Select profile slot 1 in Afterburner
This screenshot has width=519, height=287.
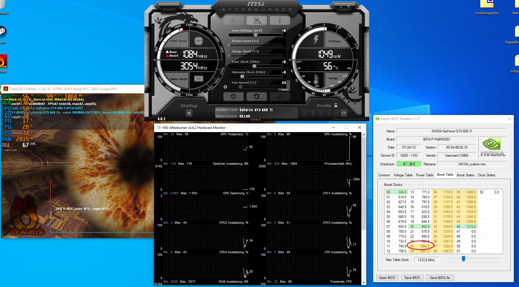(305, 113)
